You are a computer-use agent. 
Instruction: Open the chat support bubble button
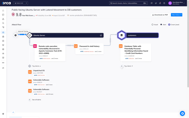click(182, 113)
